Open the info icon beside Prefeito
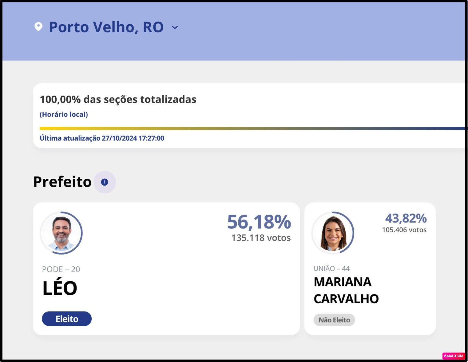468x362 pixels. tap(105, 182)
